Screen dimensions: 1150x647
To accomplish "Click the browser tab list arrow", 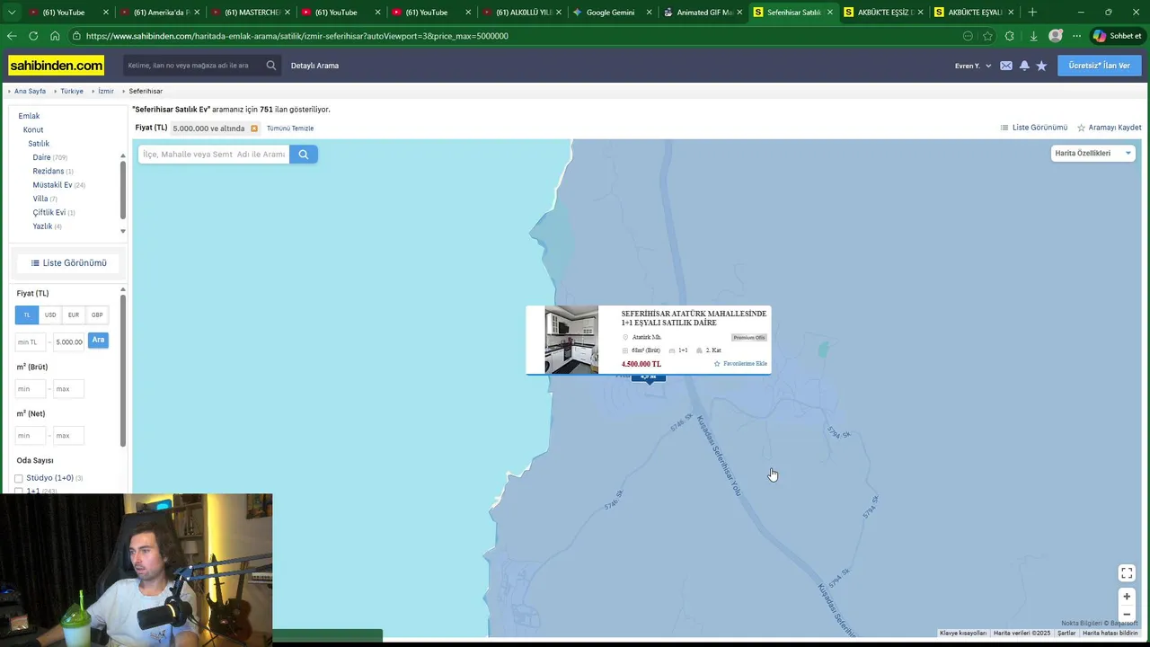I will coord(12,13).
